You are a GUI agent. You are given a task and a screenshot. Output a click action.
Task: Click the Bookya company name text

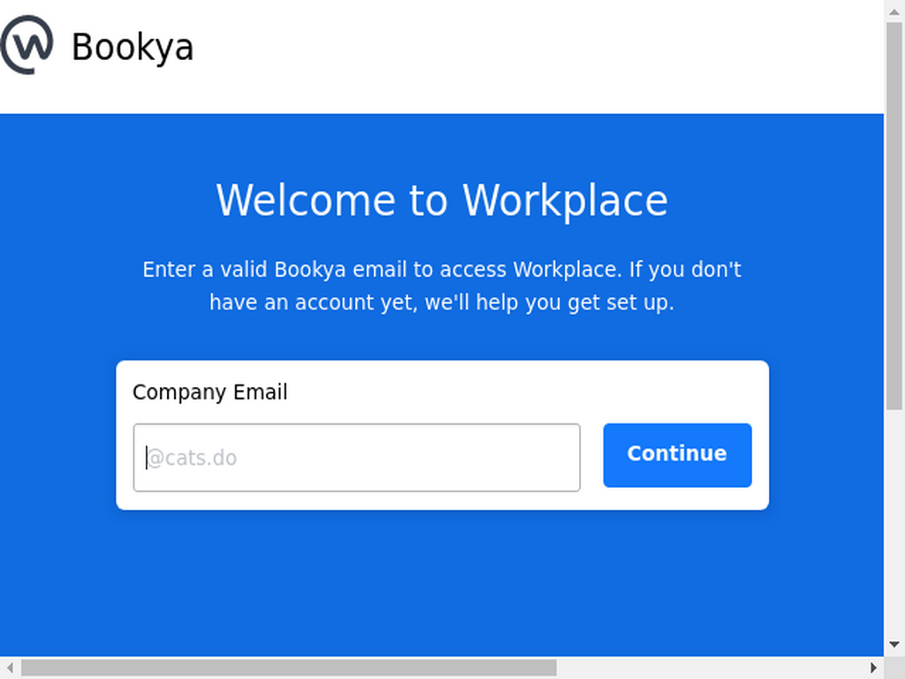[133, 48]
